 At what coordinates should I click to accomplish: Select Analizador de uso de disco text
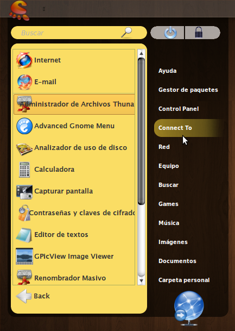click(80, 147)
